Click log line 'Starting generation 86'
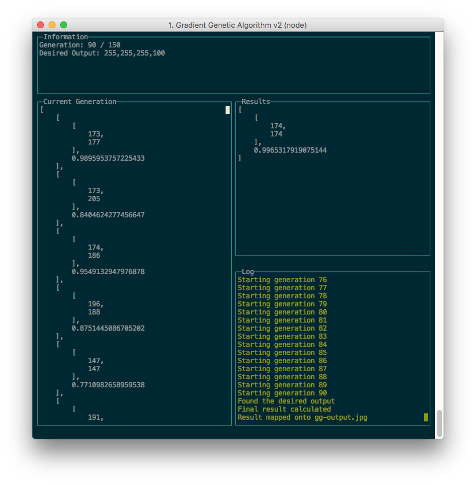Image resolution: width=476 pixels, height=485 pixels. 282,361
